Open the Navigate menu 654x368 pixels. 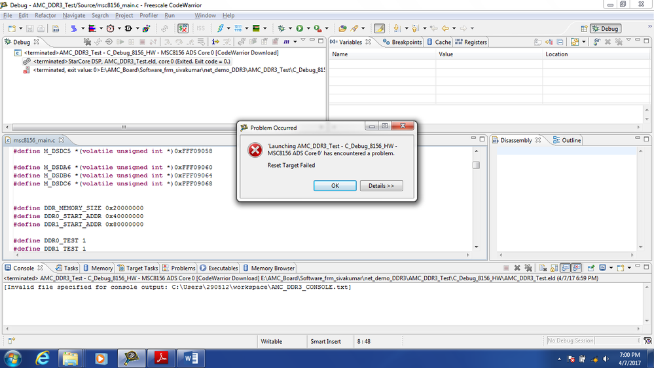point(74,16)
